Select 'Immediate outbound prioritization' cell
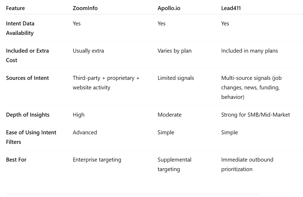The image size is (303, 197). pos(247,164)
